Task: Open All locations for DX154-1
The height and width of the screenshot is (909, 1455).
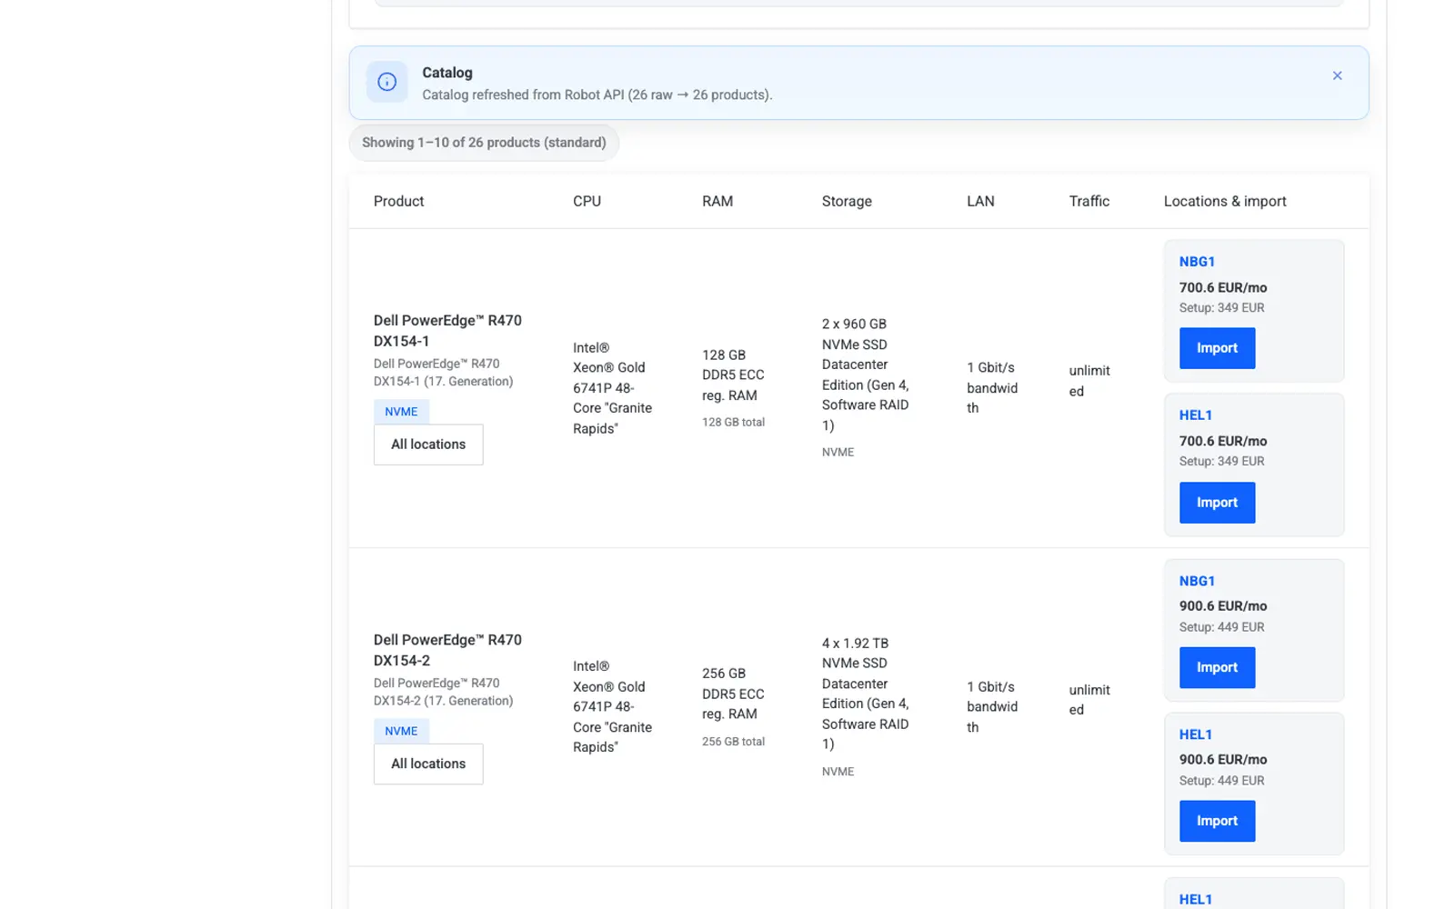Action: tap(428, 445)
